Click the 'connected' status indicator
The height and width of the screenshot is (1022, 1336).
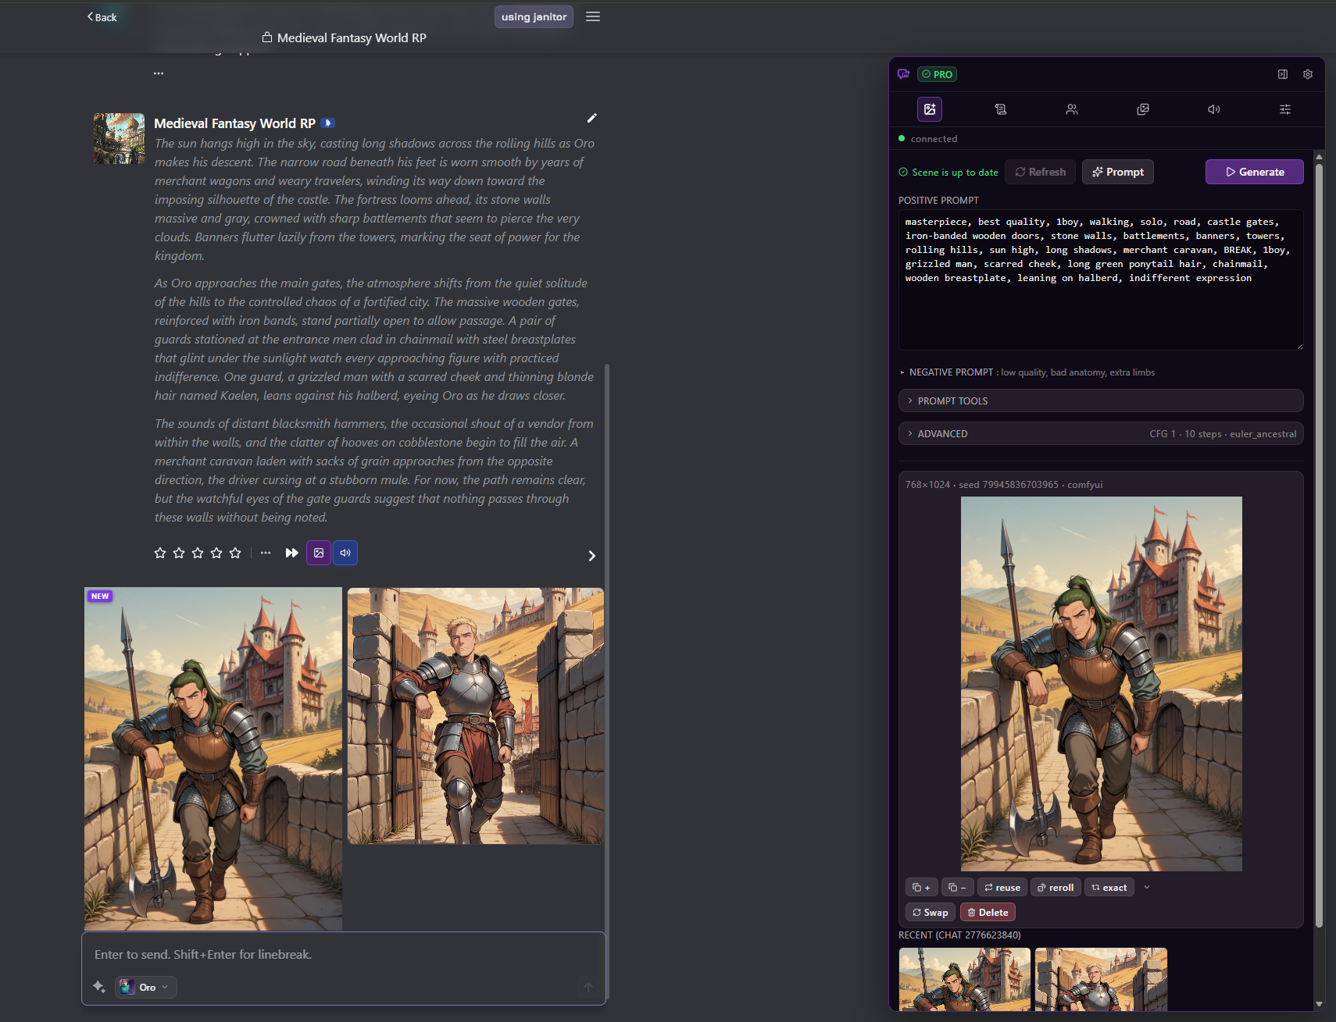[x=928, y=139]
